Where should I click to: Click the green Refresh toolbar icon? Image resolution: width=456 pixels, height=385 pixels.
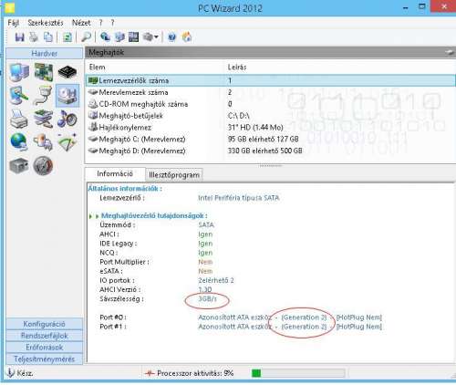tap(67, 37)
